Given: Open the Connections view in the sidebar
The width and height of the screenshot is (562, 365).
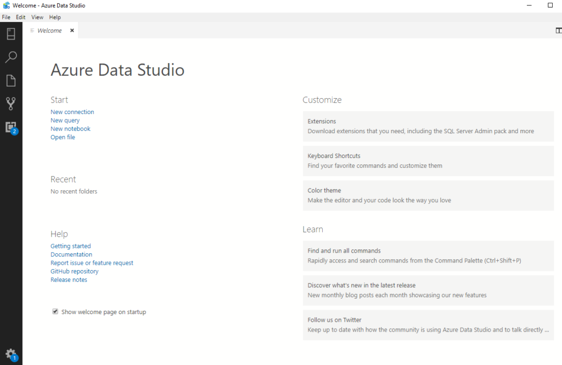Looking at the screenshot, I should tap(11, 34).
